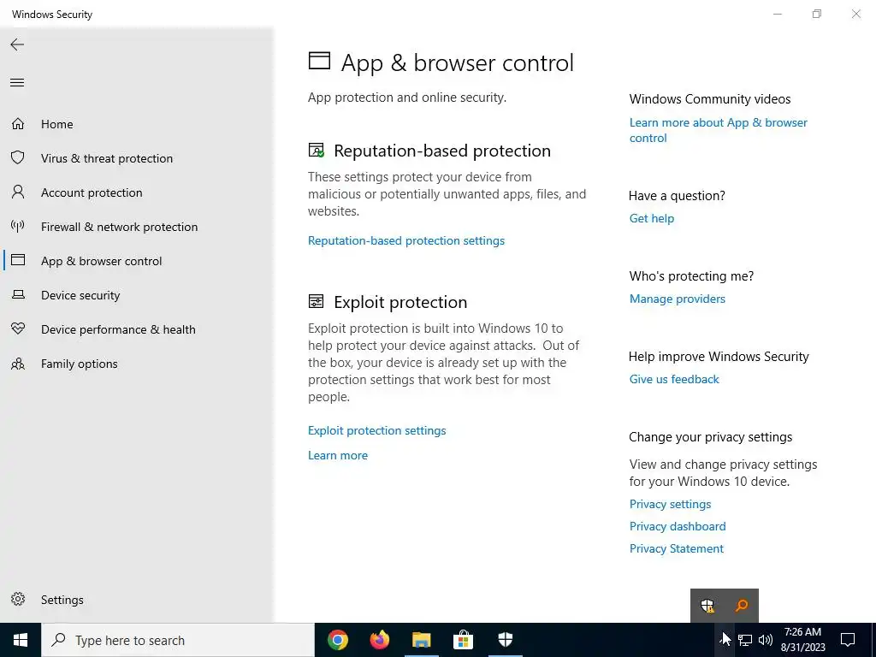The image size is (876, 657).
Task: Open Microsoft Store from the taskbar
Action: (463, 640)
